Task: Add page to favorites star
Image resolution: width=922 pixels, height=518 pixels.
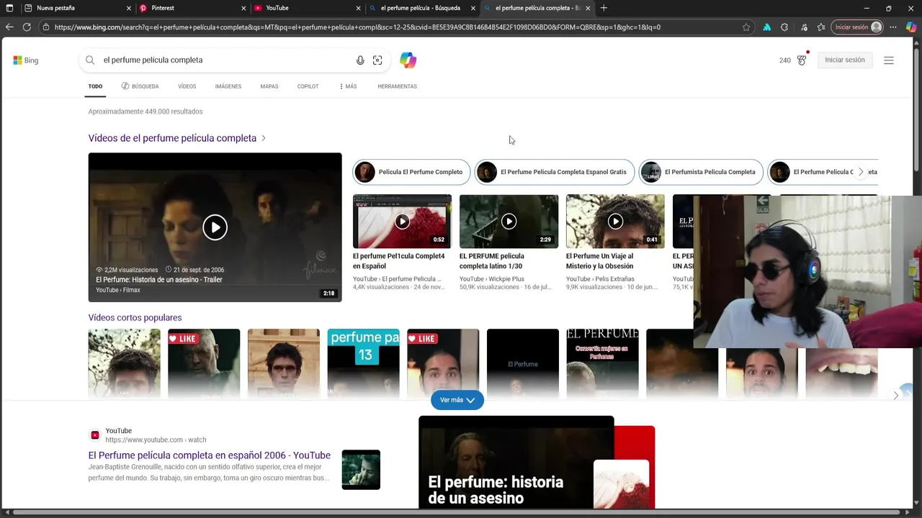Action: click(746, 27)
